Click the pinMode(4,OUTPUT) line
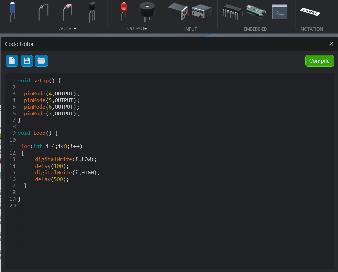 [x=52, y=94]
